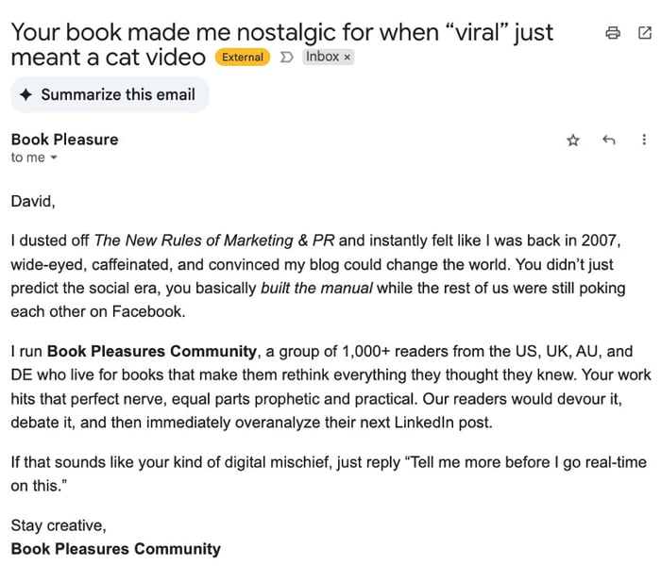Click the Reply arrow icon
Viewport: 661px width, 582px height.
pos(608,141)
